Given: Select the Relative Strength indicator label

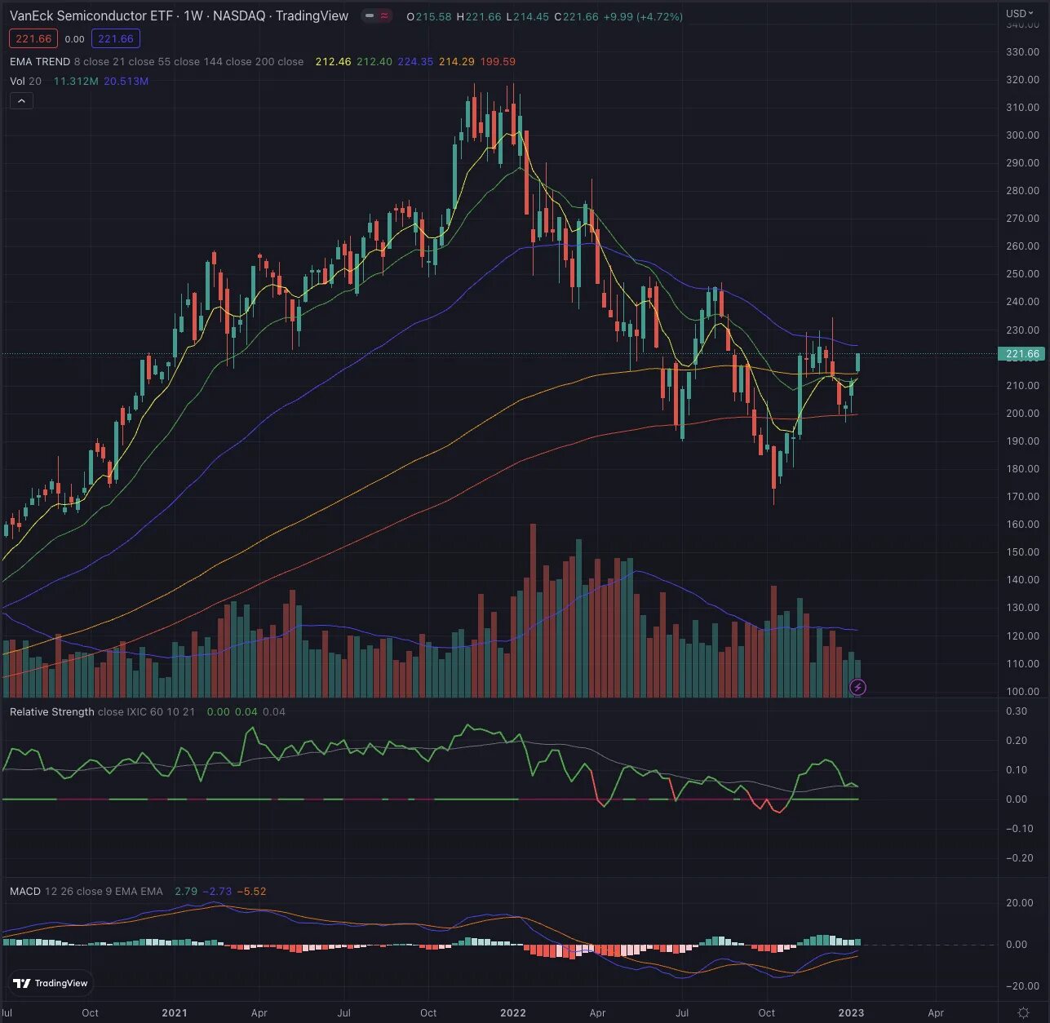Looking at the screenshot, I should (x=52, y=711).
